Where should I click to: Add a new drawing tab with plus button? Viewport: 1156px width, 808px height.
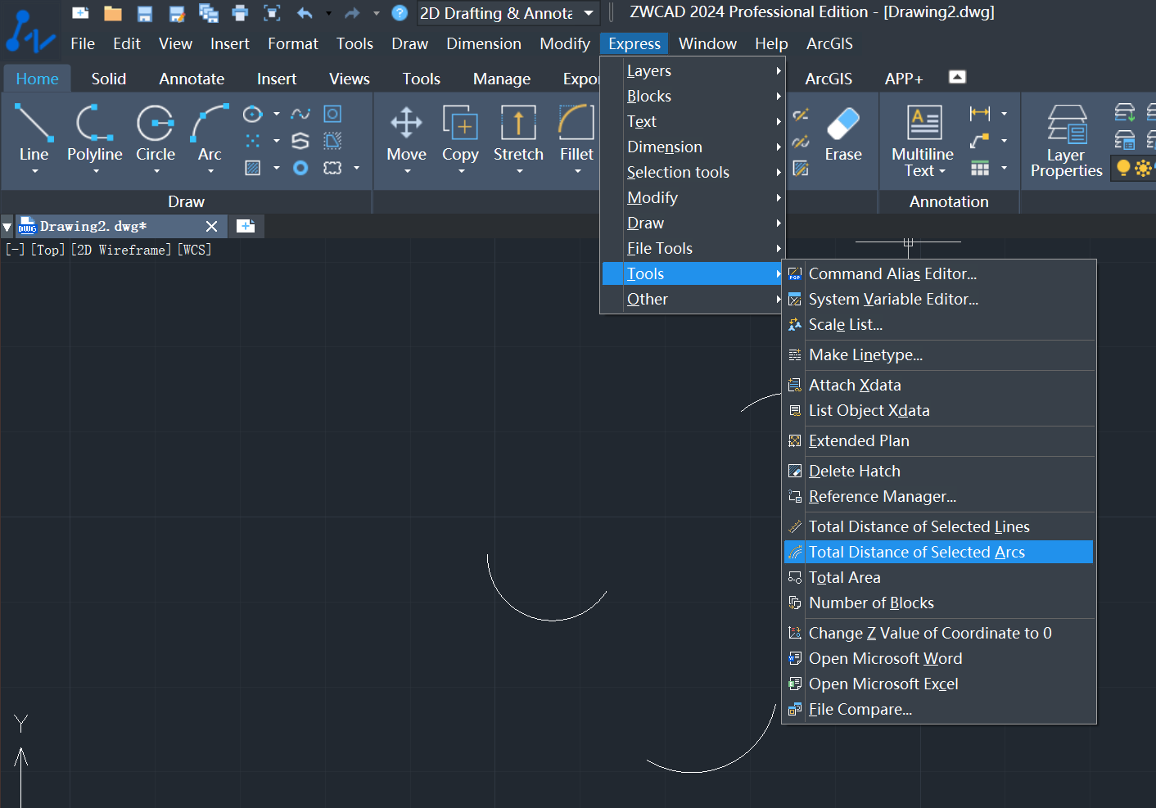click(x=246, y=226)
